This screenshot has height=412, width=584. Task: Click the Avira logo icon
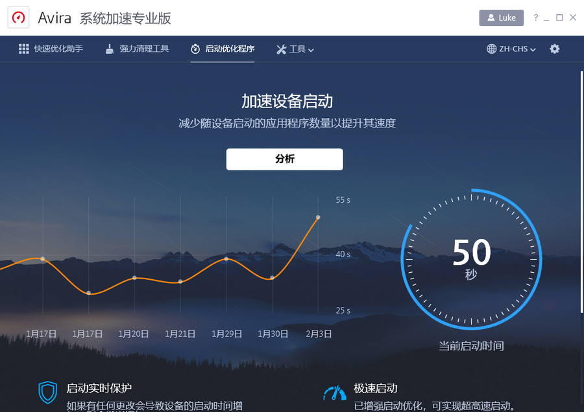pyautogui.click(x=18, y=17)
